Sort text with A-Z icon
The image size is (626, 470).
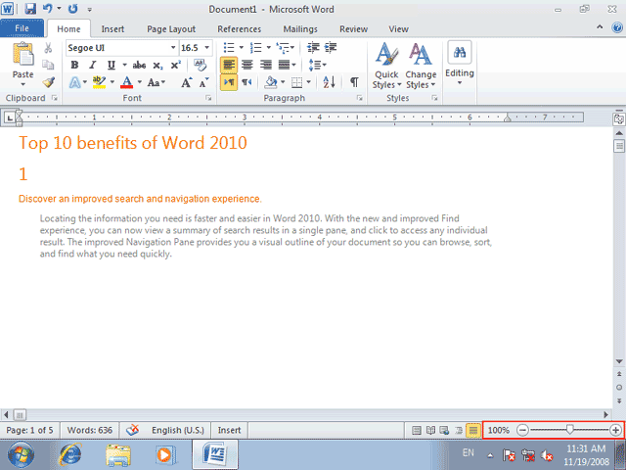coord(329,82)
